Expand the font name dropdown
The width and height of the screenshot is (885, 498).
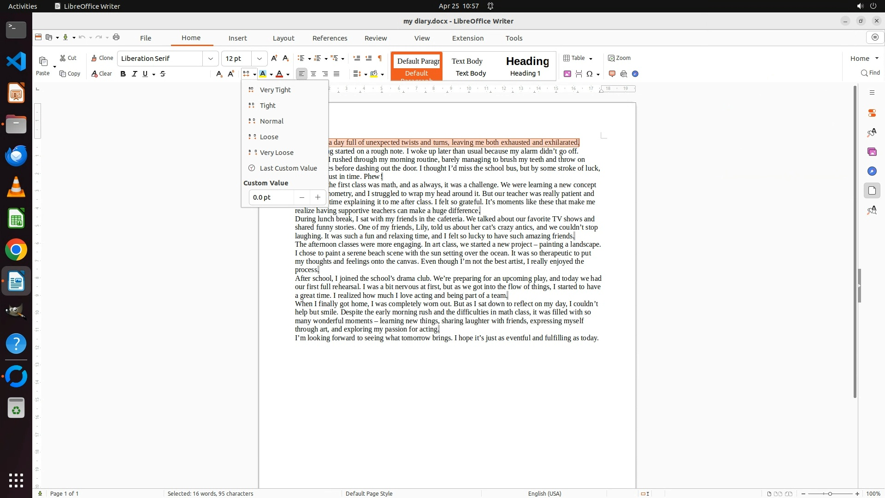[211, 59]
